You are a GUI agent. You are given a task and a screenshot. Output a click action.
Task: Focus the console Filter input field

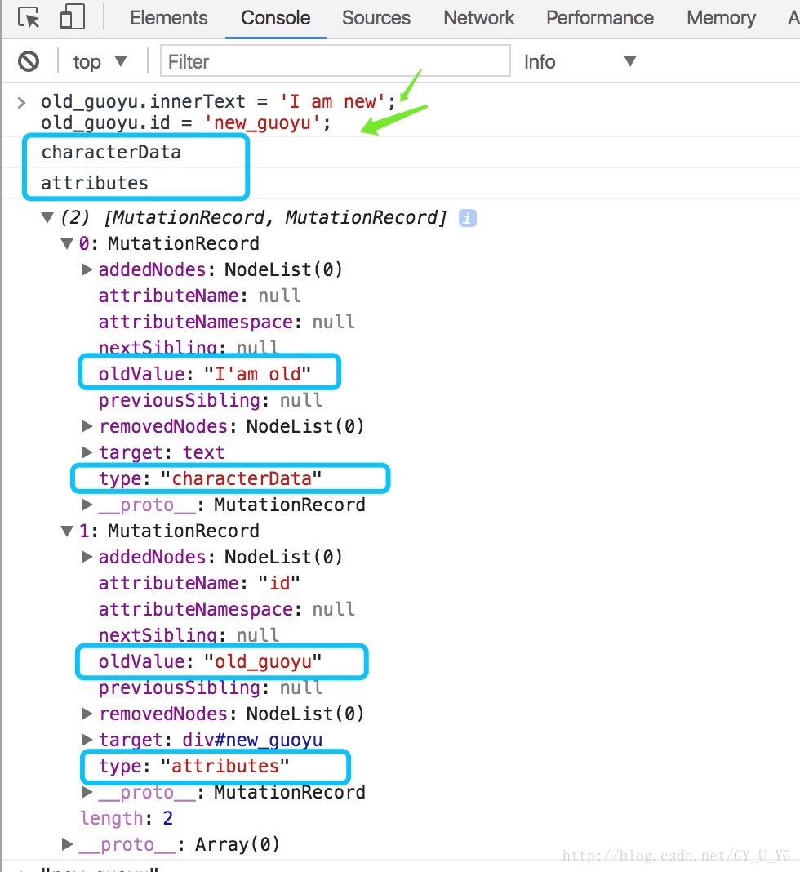pyautogui.click(x=336, y=60)
